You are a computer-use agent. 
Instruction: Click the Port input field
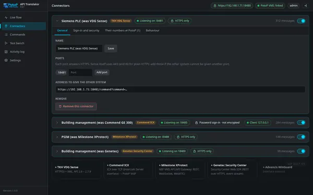80,72
